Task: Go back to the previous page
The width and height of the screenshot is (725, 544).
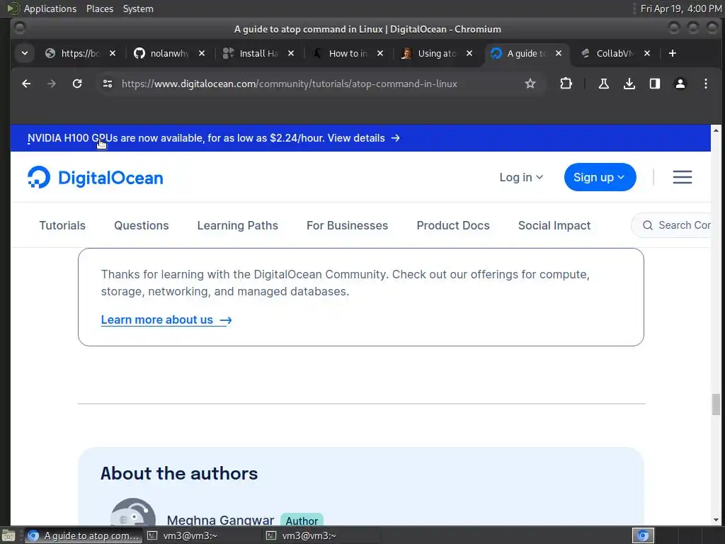Action: 26,84
